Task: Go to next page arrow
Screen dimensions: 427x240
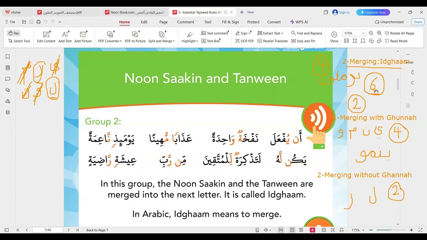Action: (68, 230)
